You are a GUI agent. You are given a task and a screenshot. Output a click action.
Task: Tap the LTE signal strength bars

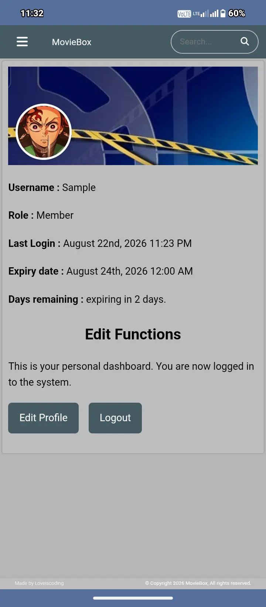201,14
